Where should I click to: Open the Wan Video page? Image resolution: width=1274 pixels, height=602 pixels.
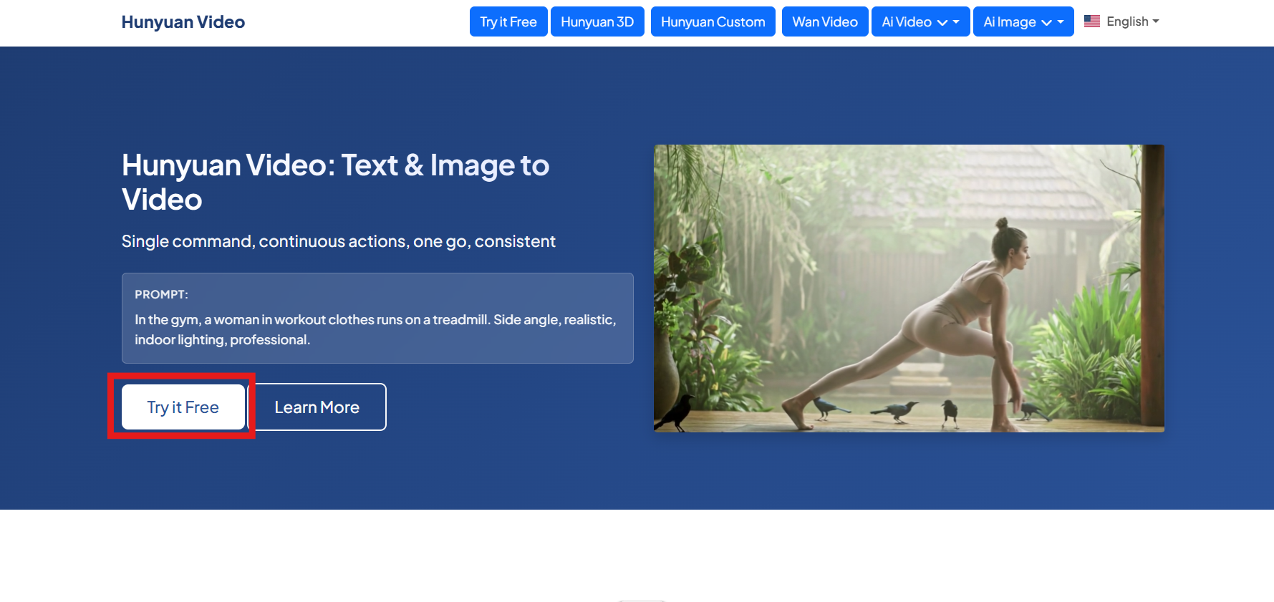[825, 21]
